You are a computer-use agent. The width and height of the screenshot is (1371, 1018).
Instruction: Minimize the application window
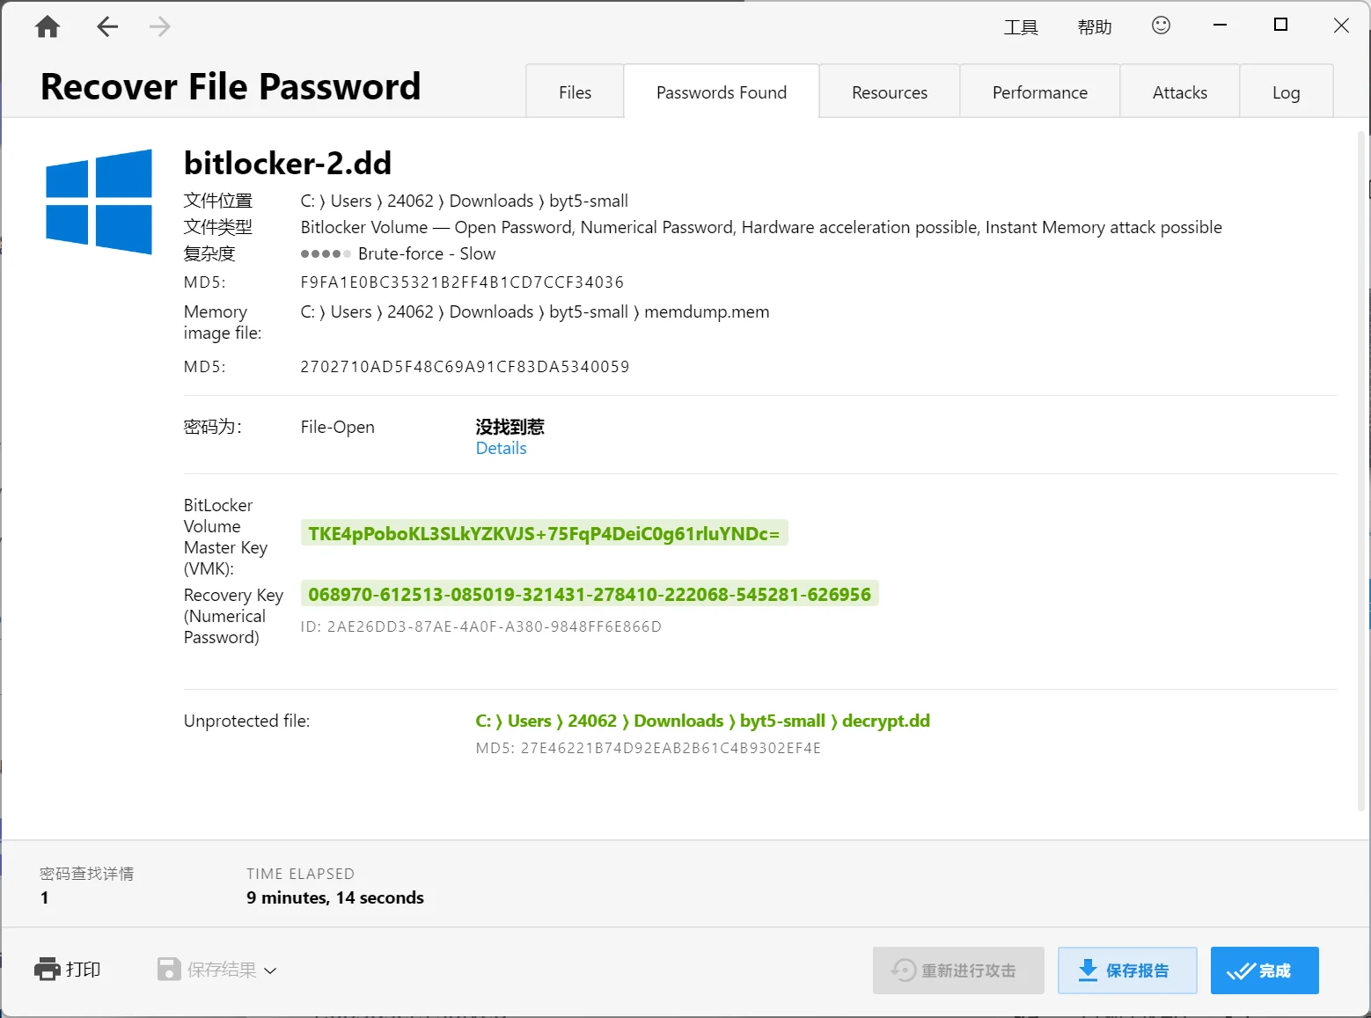click(x=1220, y=26)
